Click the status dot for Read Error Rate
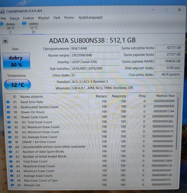The height and width of the screenshot is (193, 187). pyautogui.click(x=8, y=102)
